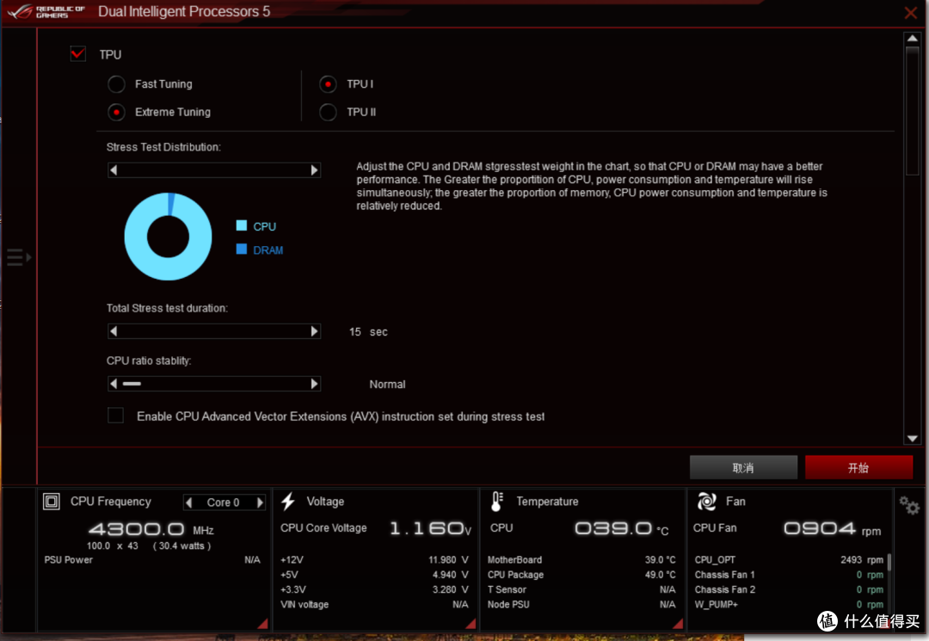Click the MotherBoard temperature row
The width and height of the screenshot is (929, 641).
tap(581, 560)
